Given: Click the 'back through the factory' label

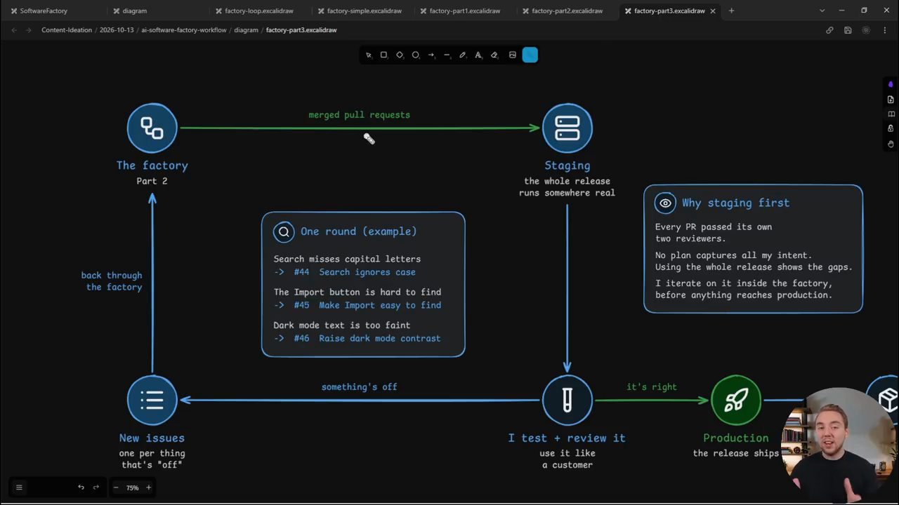Looking at the screenshot, I should pos(112,281).
